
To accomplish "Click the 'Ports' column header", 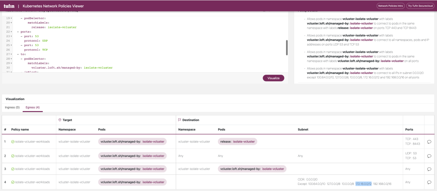I will [409, 130].
